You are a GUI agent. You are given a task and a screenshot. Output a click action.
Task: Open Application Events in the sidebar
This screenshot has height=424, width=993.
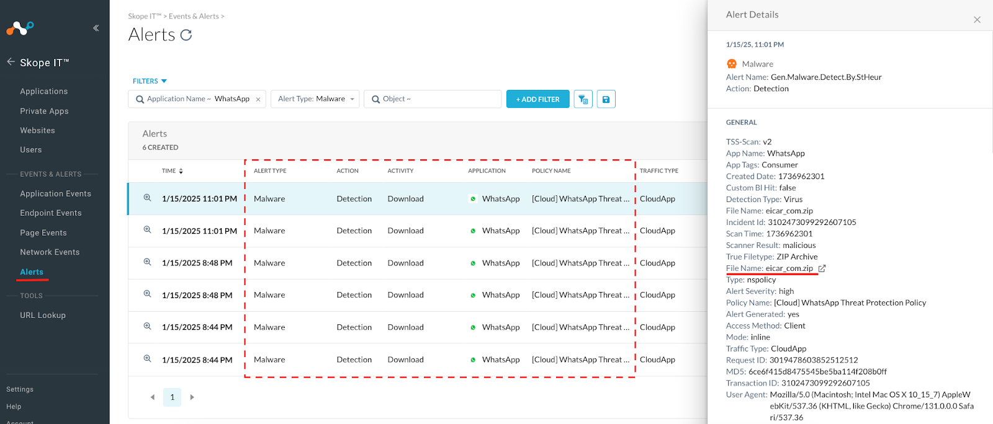(x=55, y=193)
